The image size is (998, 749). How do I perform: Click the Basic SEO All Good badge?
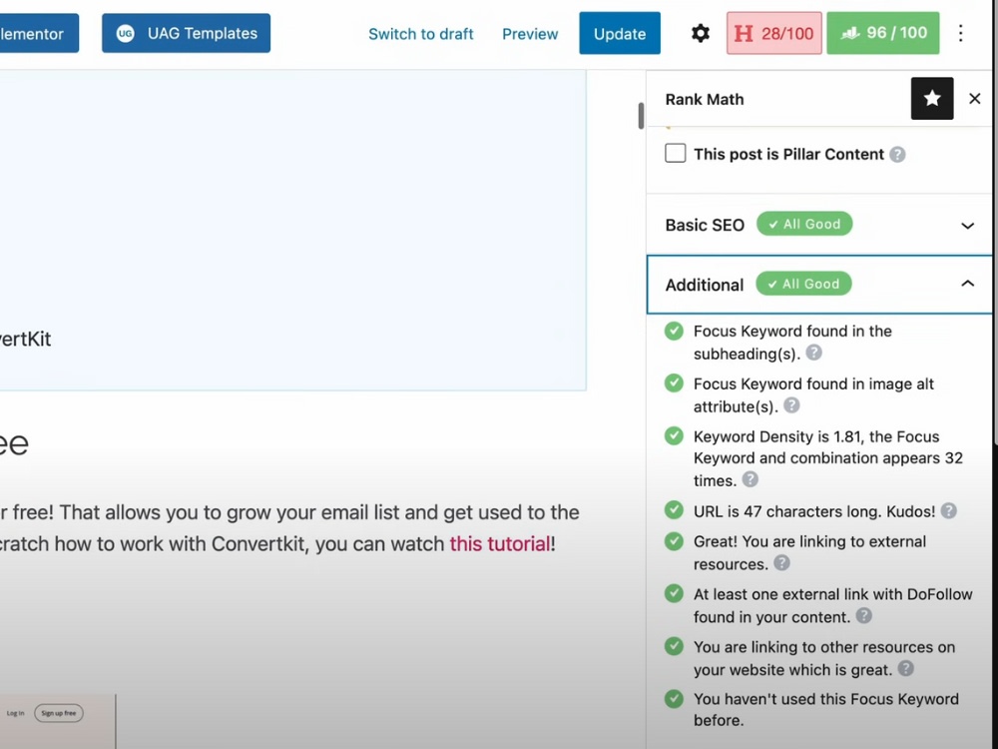804,224
